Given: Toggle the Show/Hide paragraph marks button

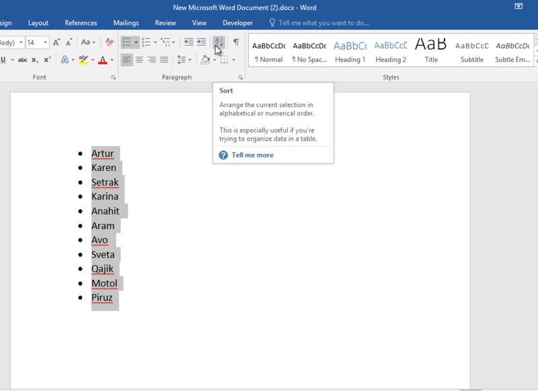Looking at the screenshot, I should (236, 42).
